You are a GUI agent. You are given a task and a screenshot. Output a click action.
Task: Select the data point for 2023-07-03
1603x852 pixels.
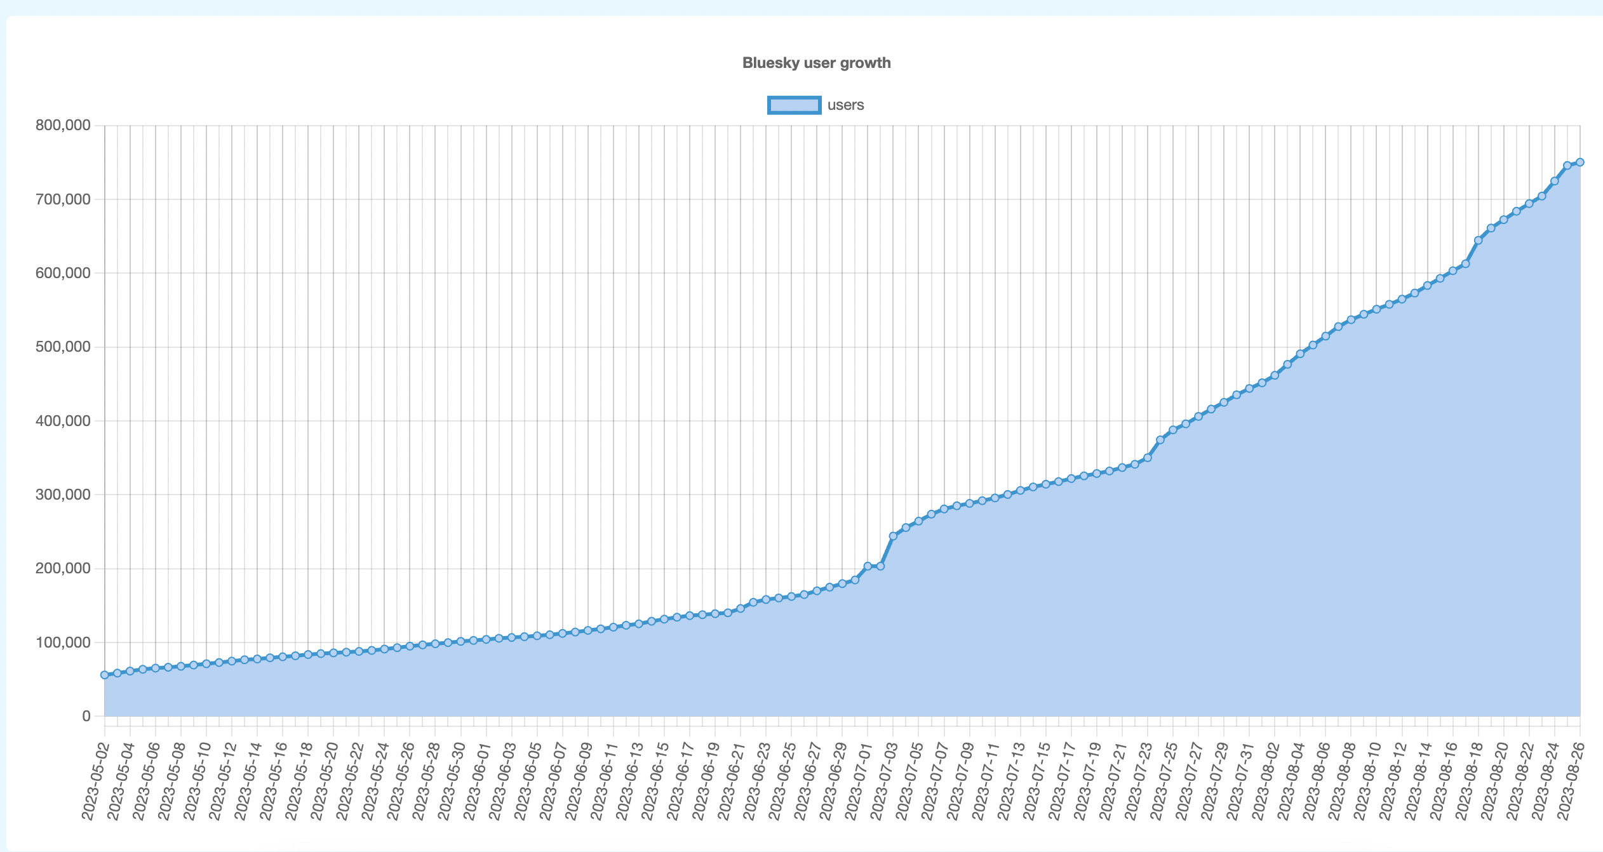pyautogui.click(x=893, y=536)
